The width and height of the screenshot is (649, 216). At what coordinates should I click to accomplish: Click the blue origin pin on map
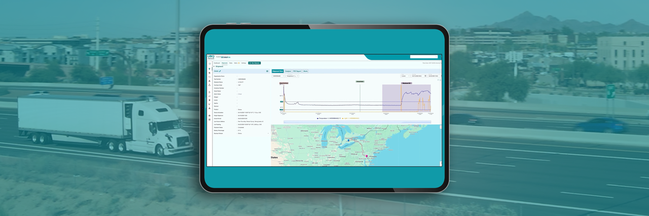[x=348, y=140]
